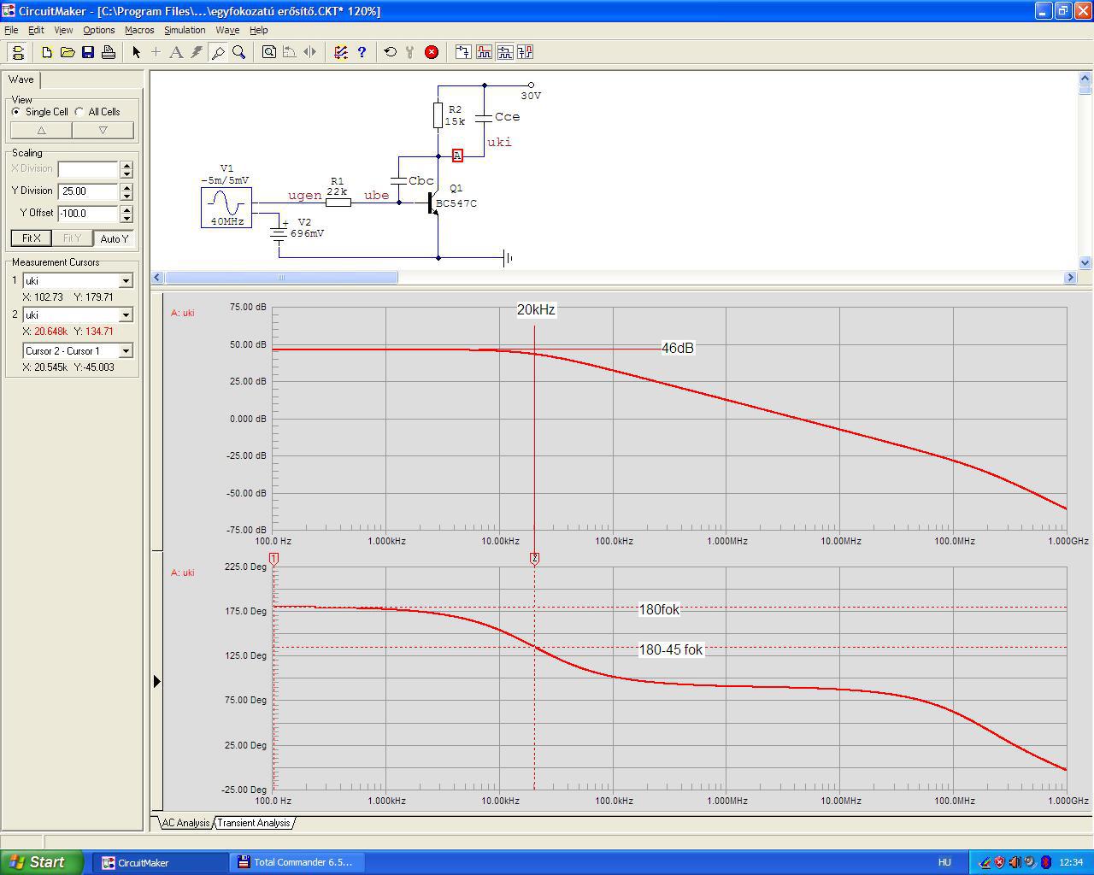Open the Help menu
1094x875 pixels.
tap(258, 30)
